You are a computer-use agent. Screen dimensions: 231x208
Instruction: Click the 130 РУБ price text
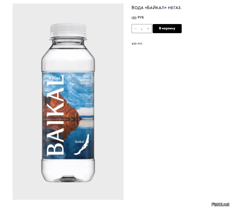tap(138, 18)
